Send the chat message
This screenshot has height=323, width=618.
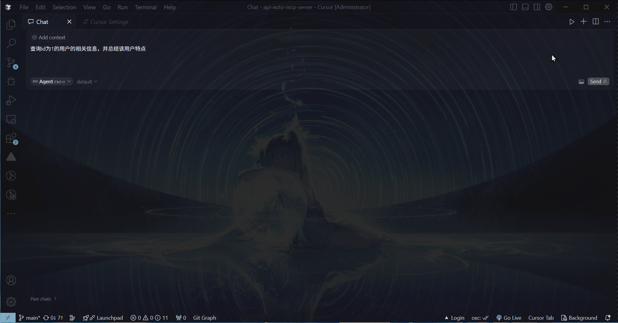(x=598, y=81)
